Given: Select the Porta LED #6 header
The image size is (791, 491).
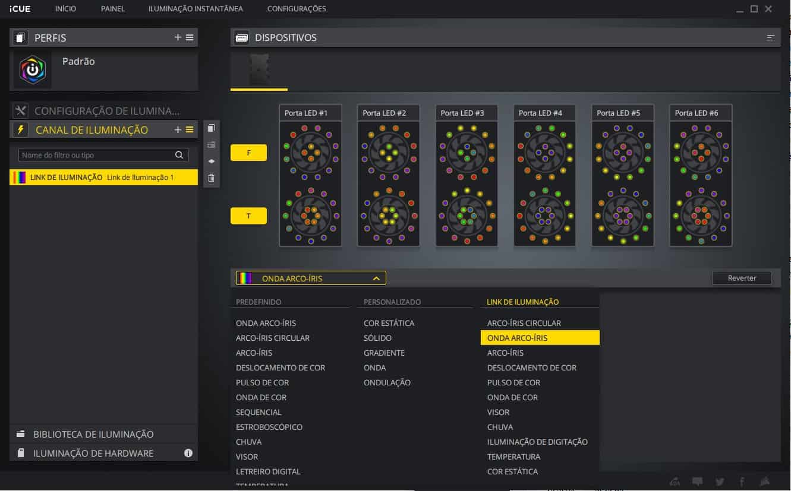Looking at the screenshot, I should click(x=701, y=113).
